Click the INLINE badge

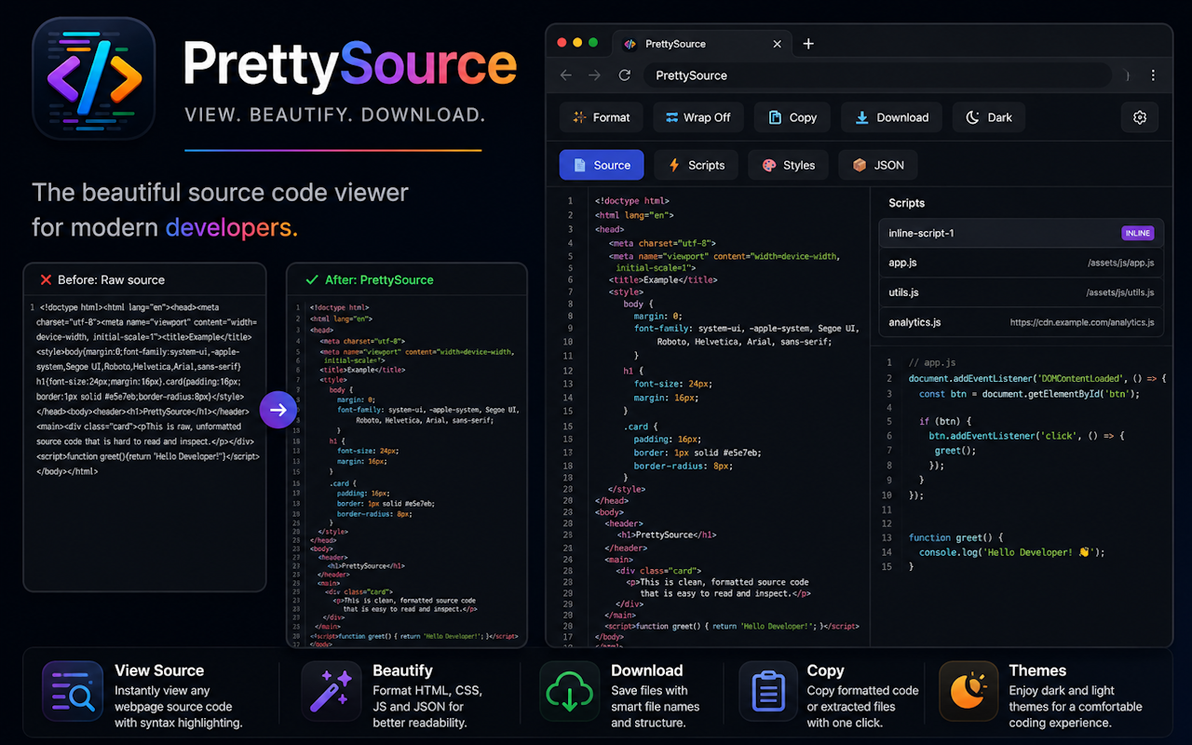(x=1138, y=233)
